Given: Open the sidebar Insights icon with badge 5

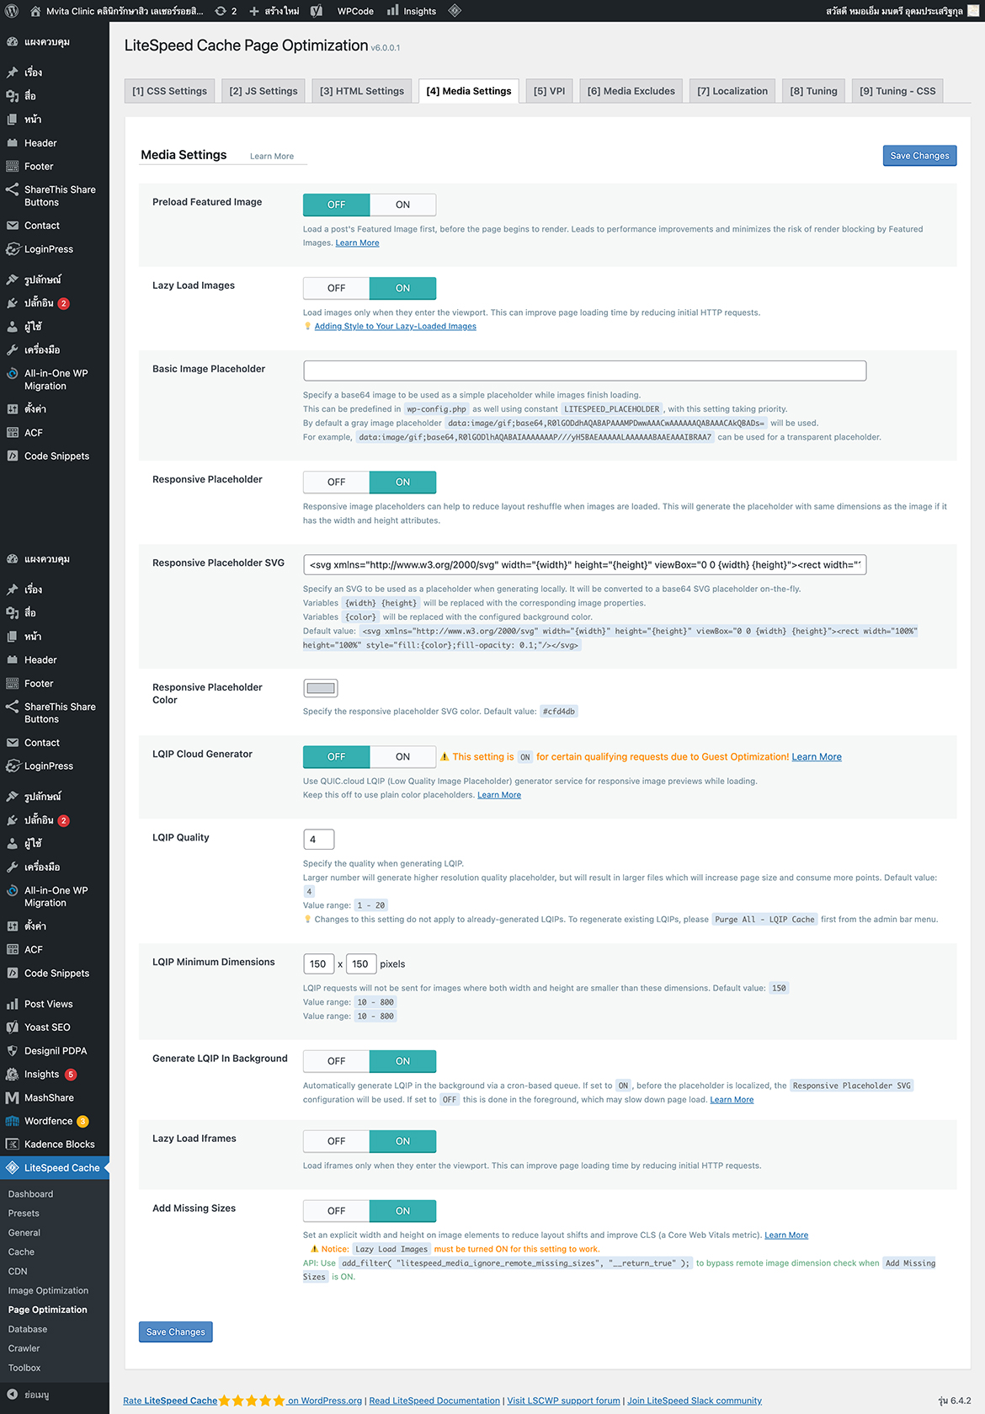Looking at the screenshot, I should point(12,1075).
